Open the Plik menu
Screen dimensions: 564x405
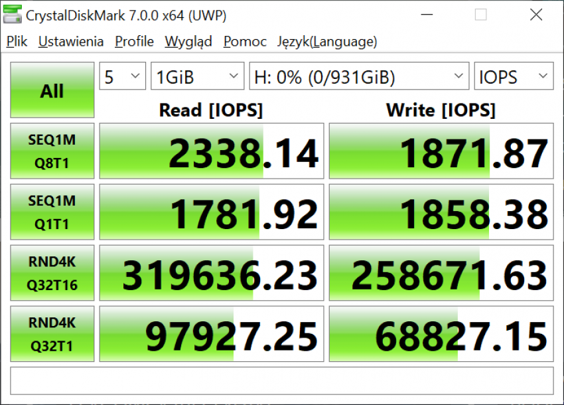(17, 41)
